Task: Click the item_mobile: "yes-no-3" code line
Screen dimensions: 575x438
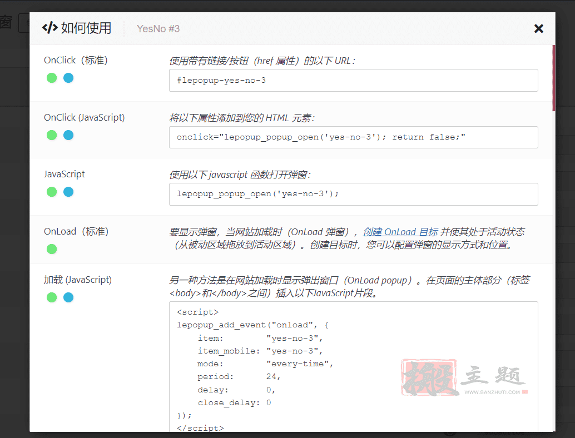Action: pyautogui.click(x=260, y=351)
